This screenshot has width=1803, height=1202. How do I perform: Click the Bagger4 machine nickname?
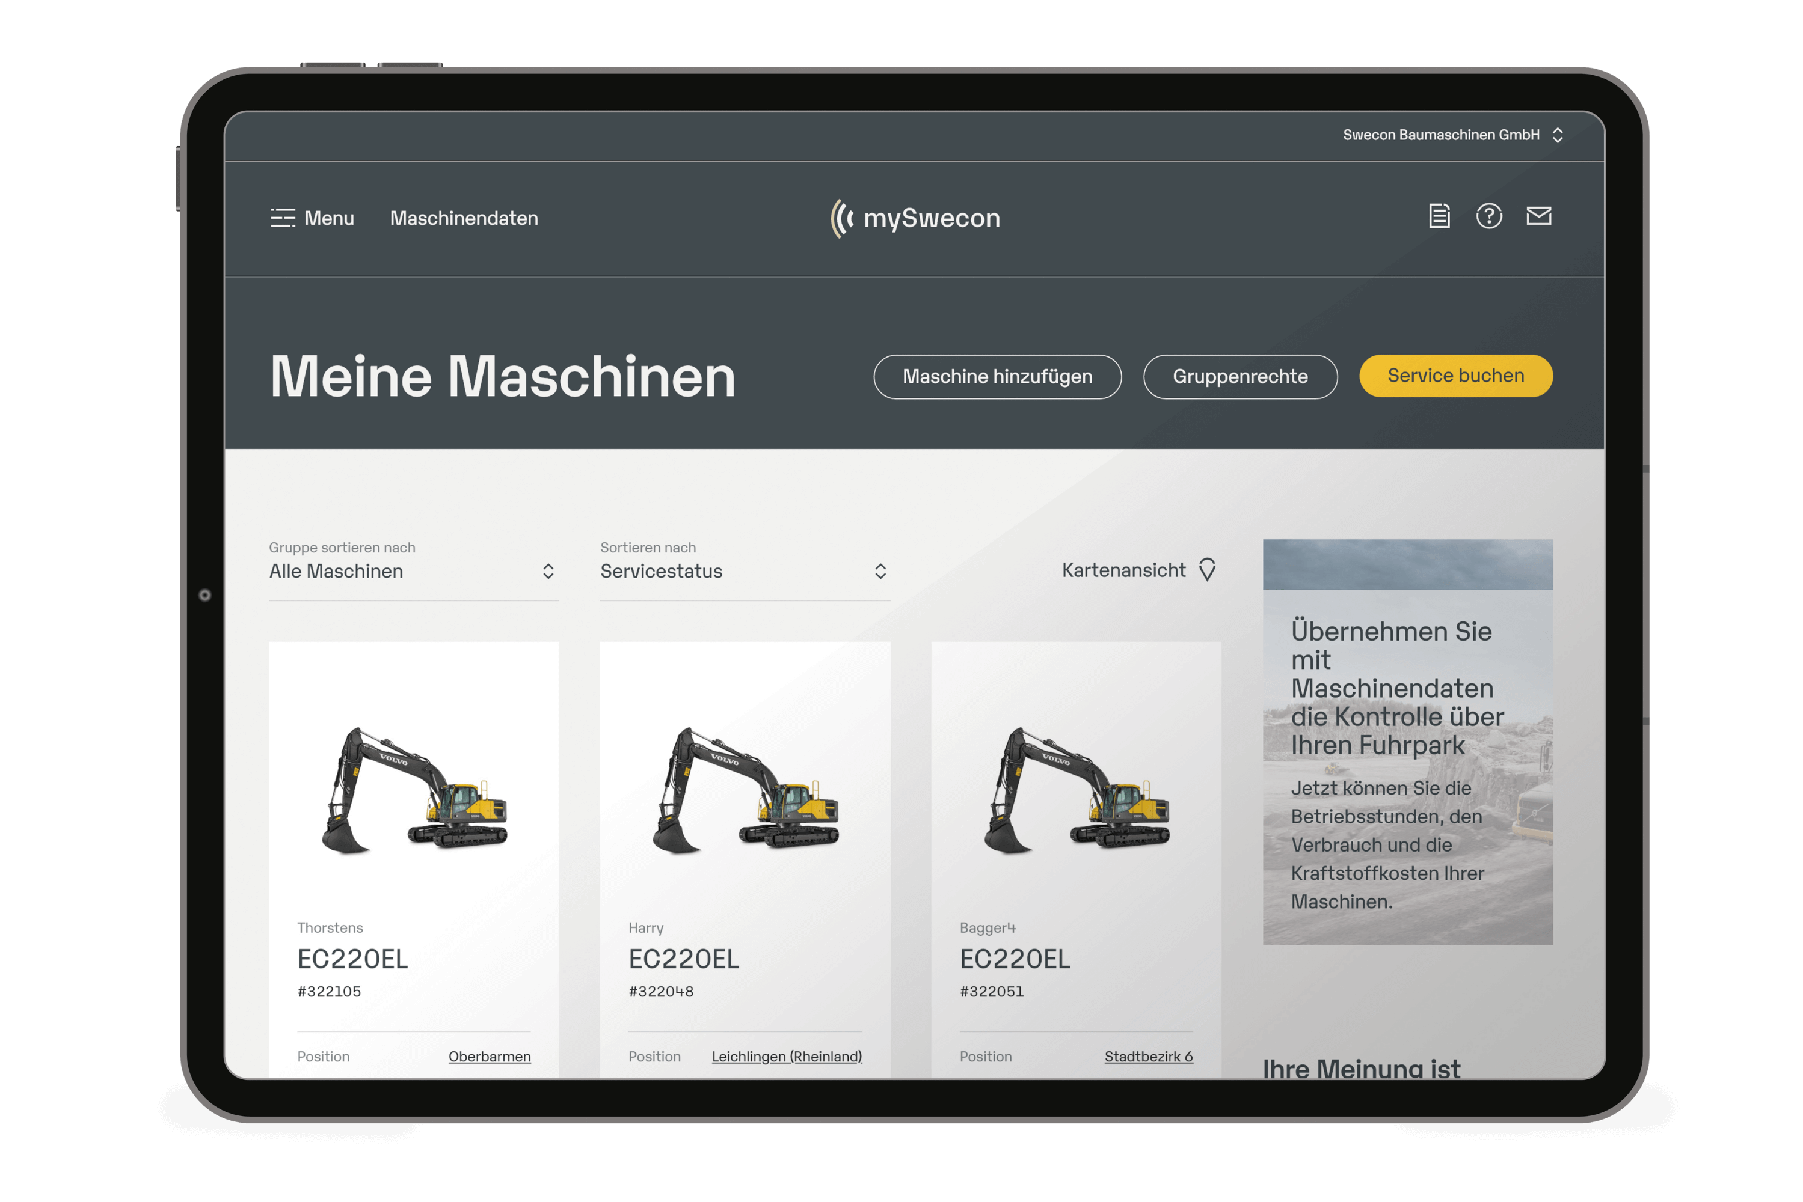(988, 927)
